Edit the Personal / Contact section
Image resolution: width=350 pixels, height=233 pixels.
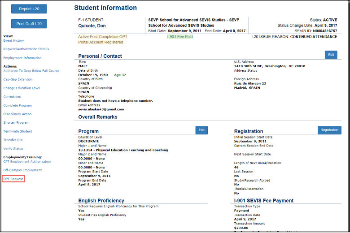331,55
